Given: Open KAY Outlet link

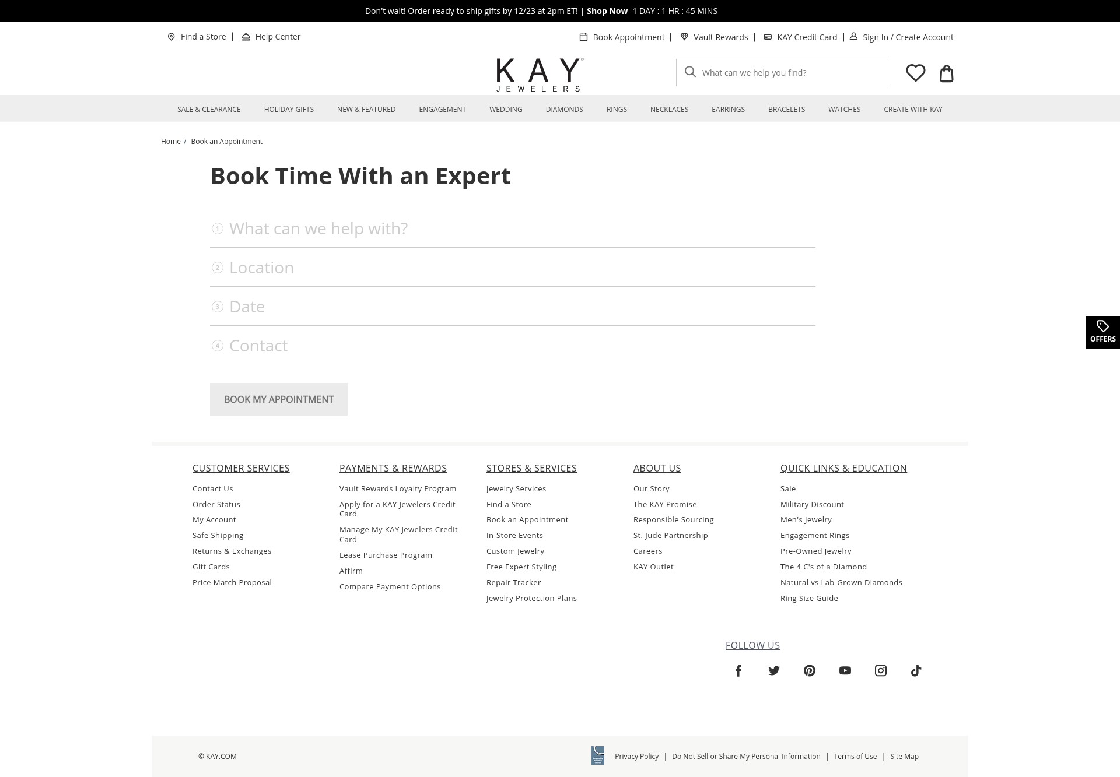Looking at the screenshot, I should [x=653, y=567].
